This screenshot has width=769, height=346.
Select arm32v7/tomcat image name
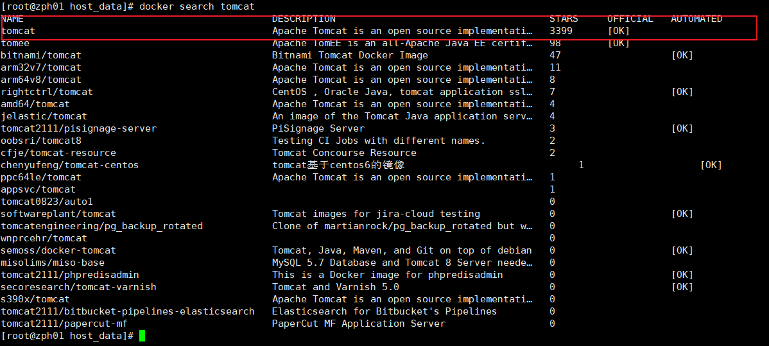point(41,67)
